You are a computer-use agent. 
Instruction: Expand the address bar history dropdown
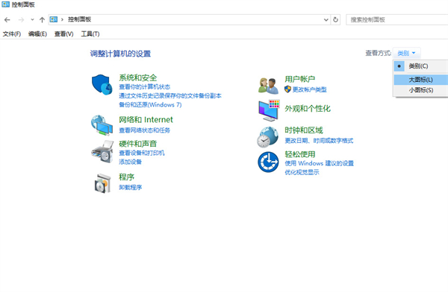click(326, 19)
